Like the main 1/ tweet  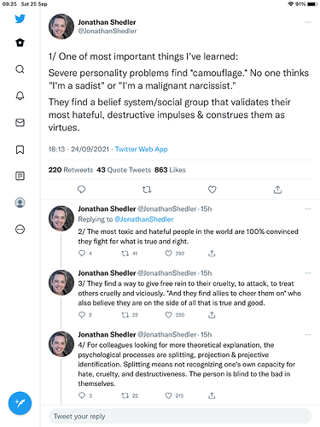pyautogui.click(x=212, y=190)
